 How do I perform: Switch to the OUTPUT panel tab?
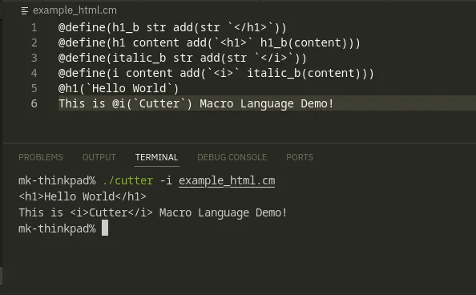pyautogui.click(x=99, y=157)
